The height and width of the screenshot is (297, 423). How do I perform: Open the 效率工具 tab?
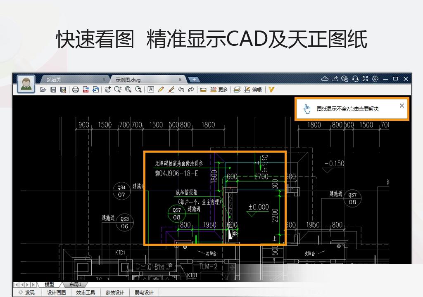pos(86,292)
